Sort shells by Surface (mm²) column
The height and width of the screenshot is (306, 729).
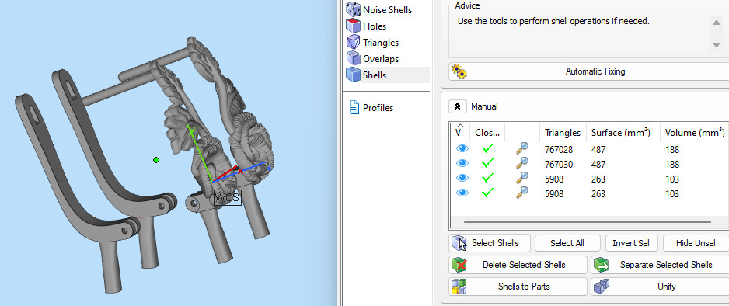623,132
